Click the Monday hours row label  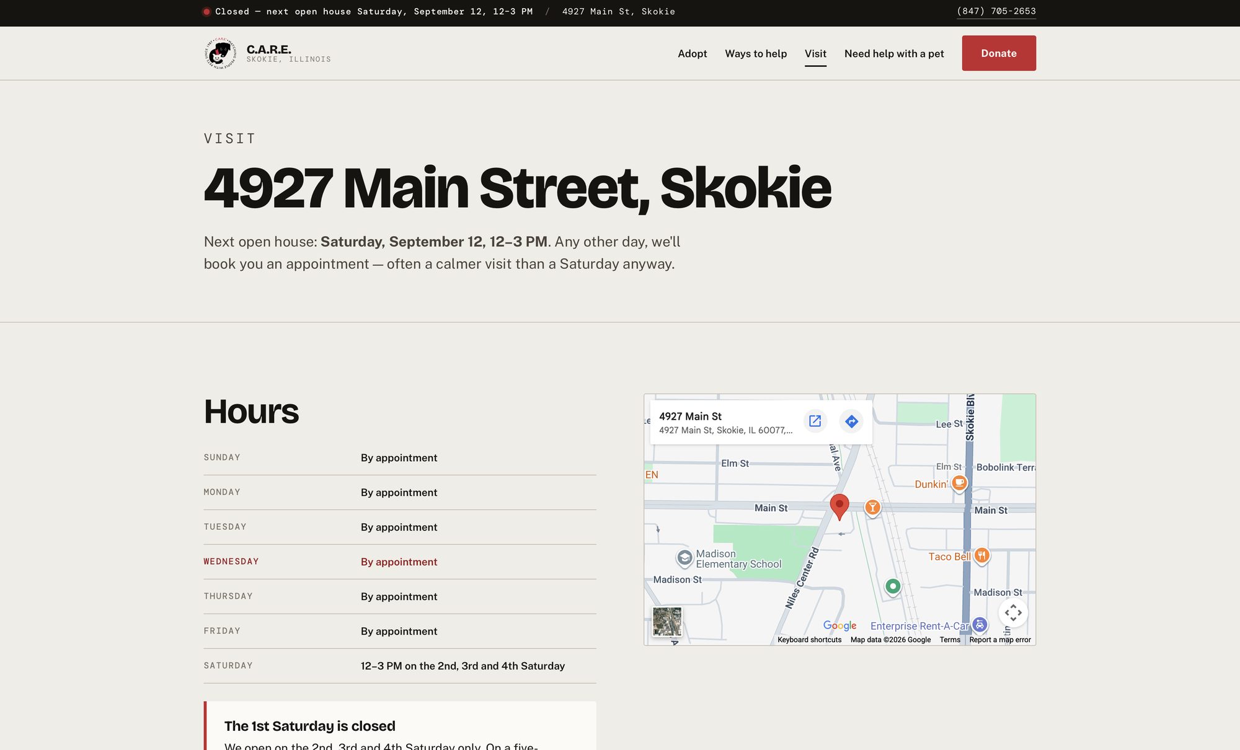click(x=222, y=492)
